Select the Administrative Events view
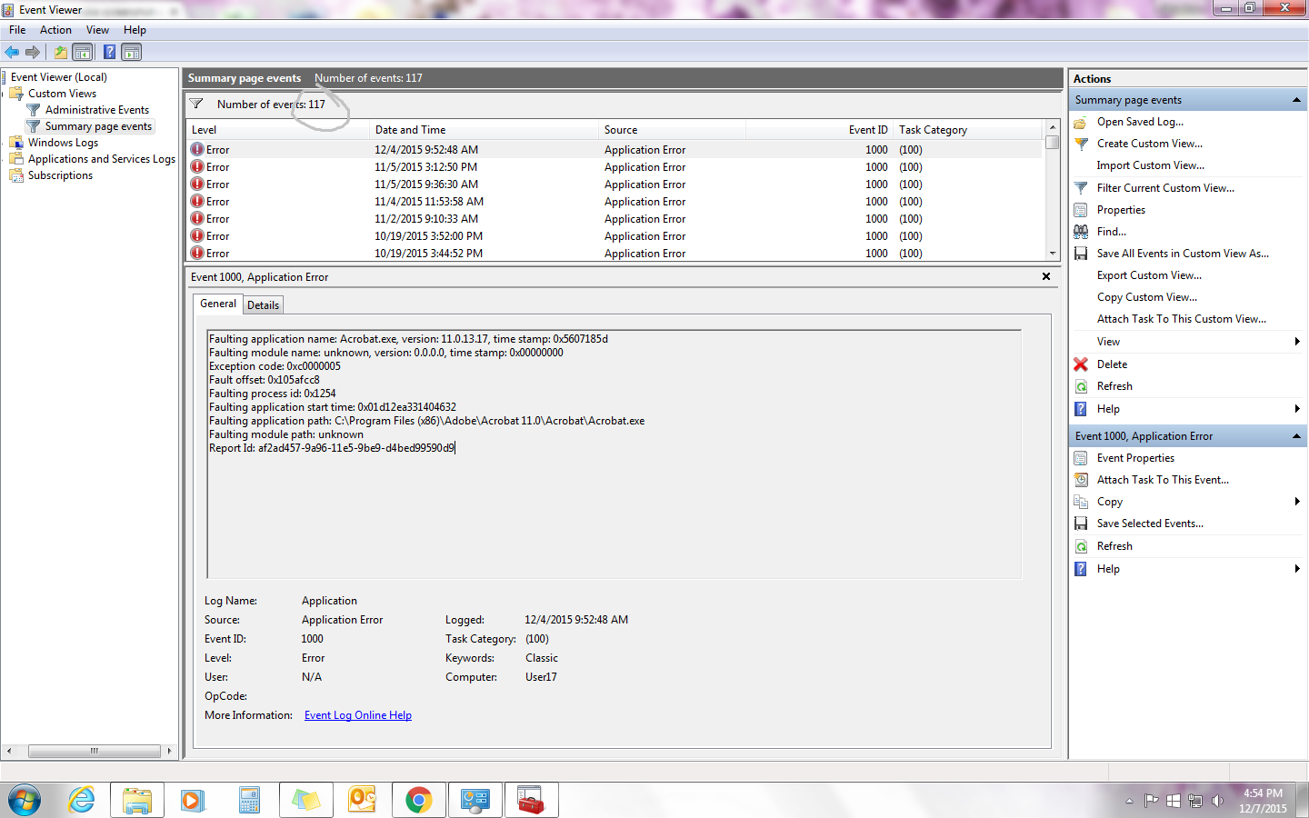 point(97,110)
